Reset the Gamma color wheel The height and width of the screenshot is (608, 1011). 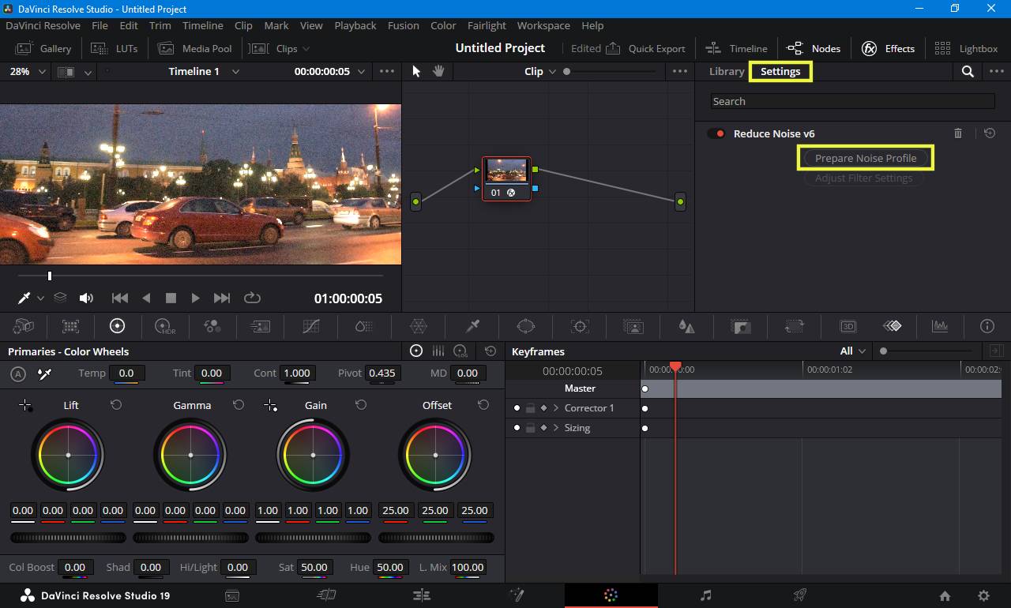[239, 405]
